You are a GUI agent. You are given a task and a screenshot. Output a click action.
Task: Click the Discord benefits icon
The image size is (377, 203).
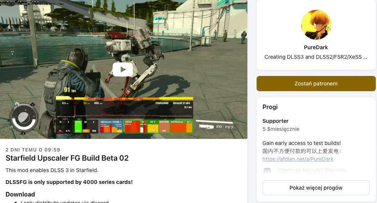[x=267, y=170]
